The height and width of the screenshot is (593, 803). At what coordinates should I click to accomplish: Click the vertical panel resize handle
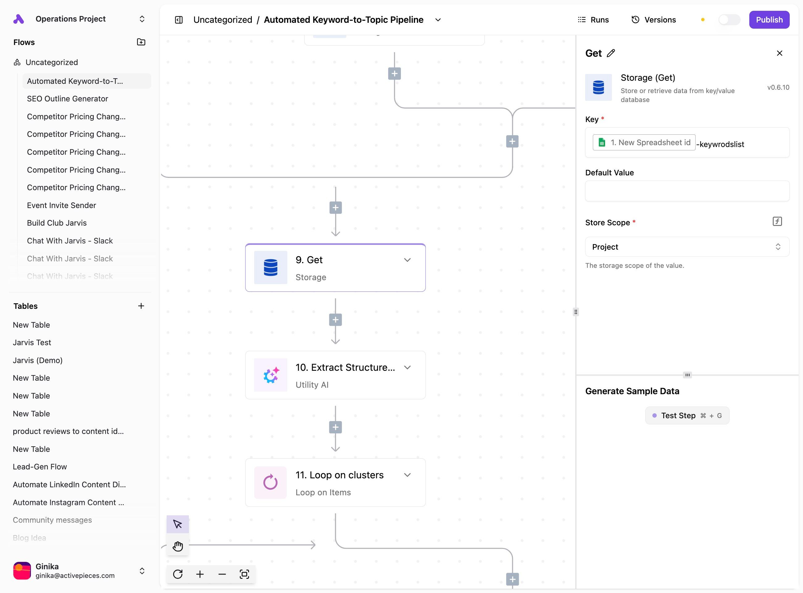(576, 312)
